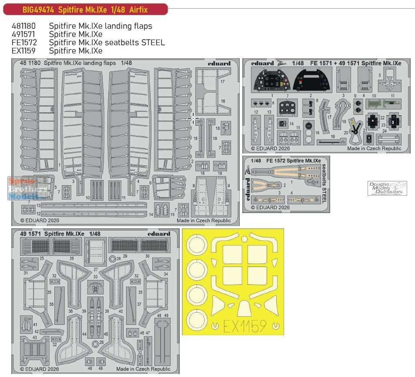
Task: Click the EX1159 lettering on the yellow mask sheet
Action: click(245, 326)
